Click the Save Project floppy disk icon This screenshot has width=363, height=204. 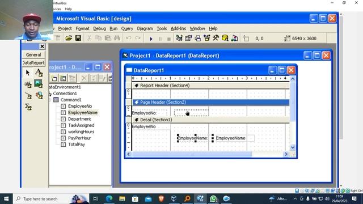coord(78,38)
